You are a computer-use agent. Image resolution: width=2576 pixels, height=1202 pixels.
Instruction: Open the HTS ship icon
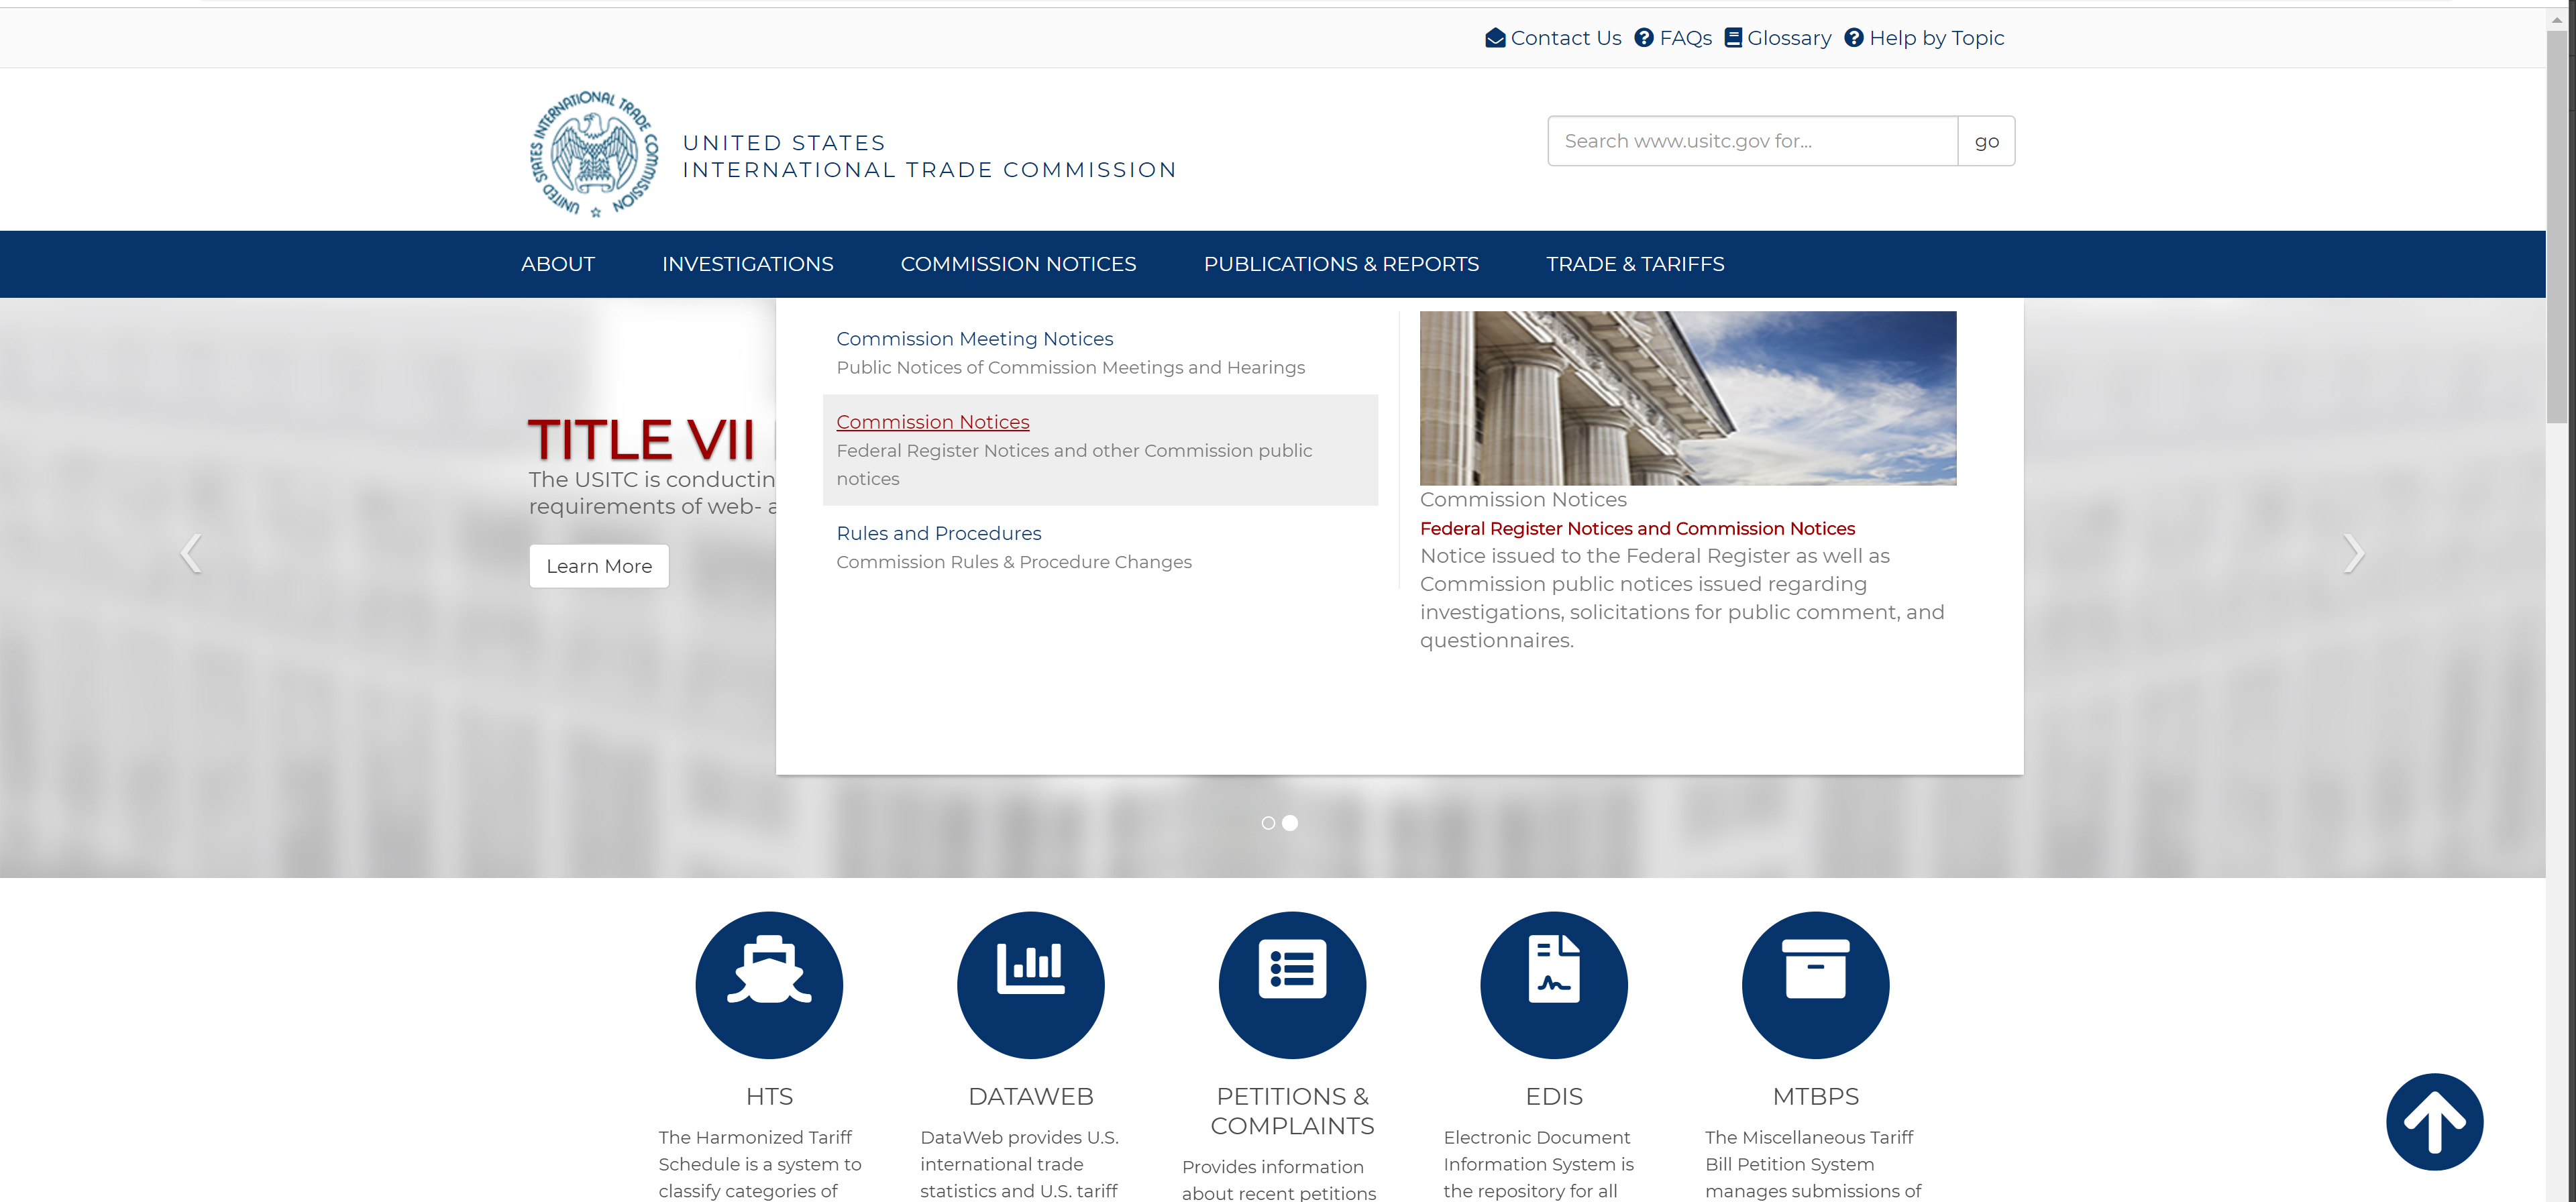tap(769, 984)
